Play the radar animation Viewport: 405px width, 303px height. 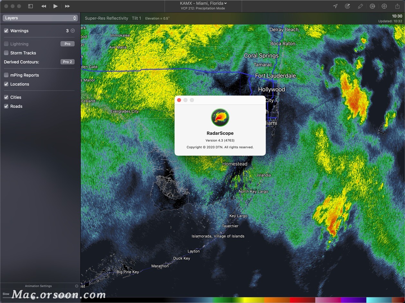coord(55,6)
